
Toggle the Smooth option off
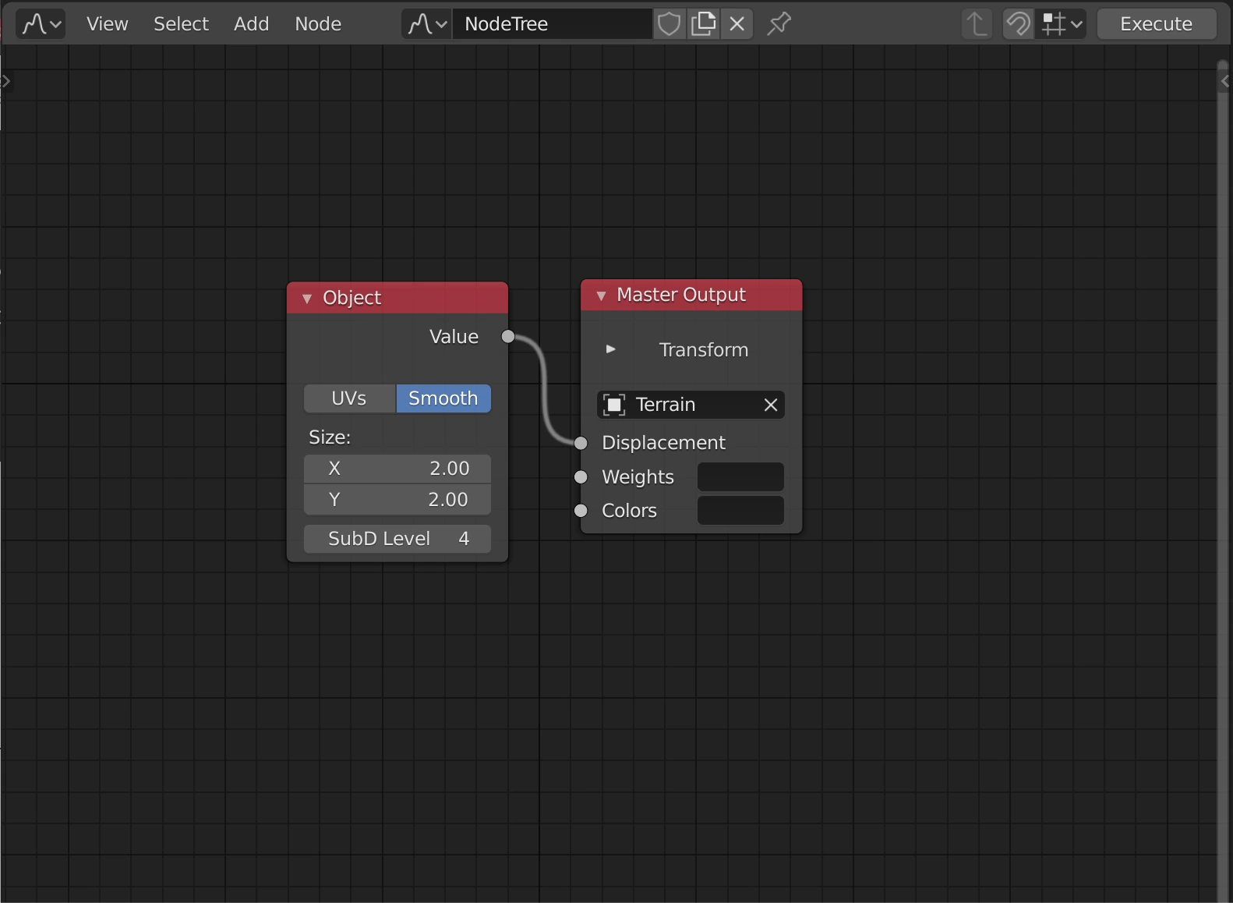click(x=443, y=398)
